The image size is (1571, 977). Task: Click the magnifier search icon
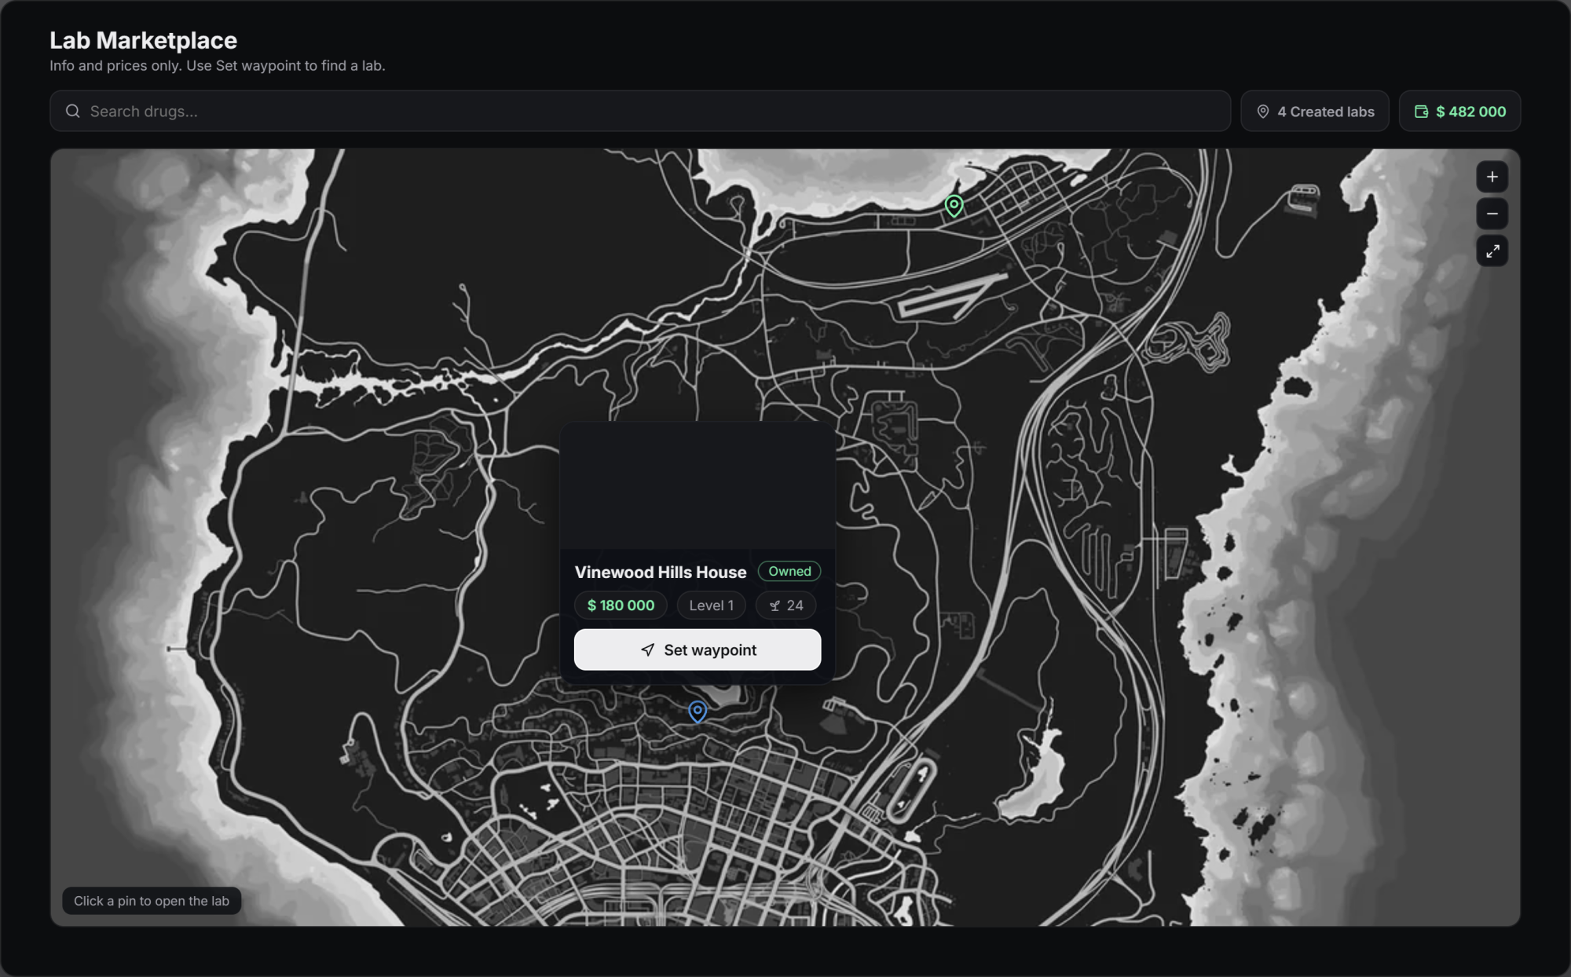pos(72,111)
